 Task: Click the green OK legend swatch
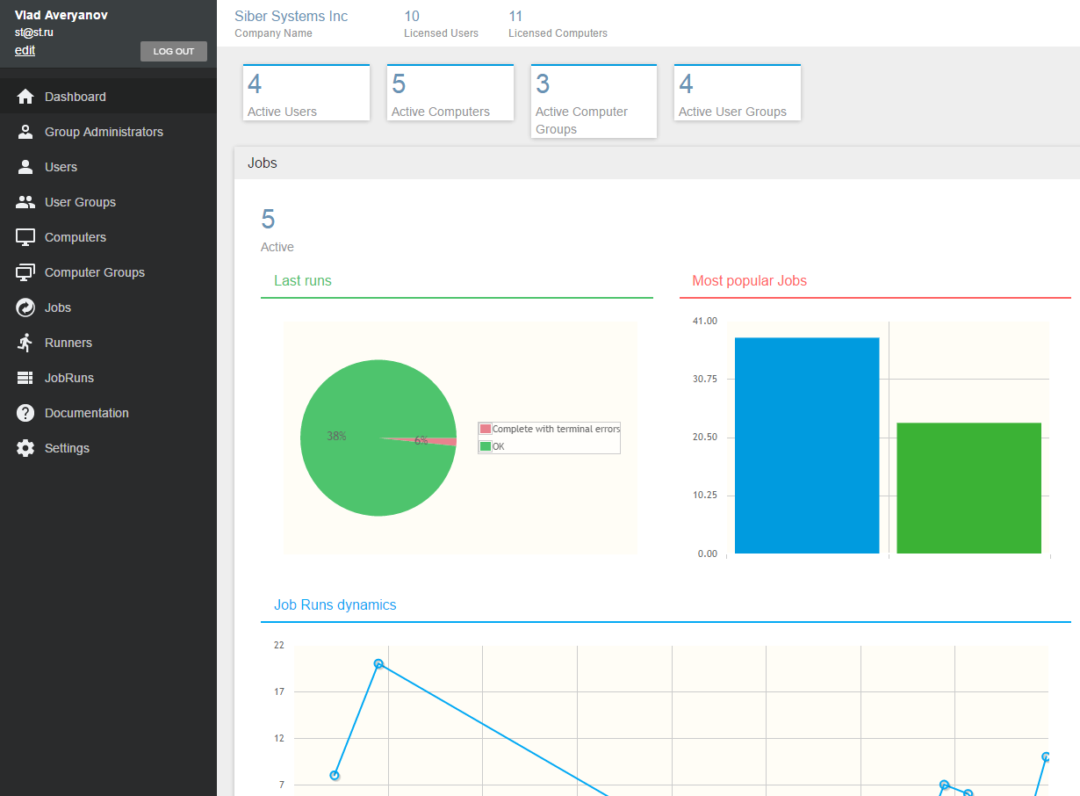click(485, 446)
